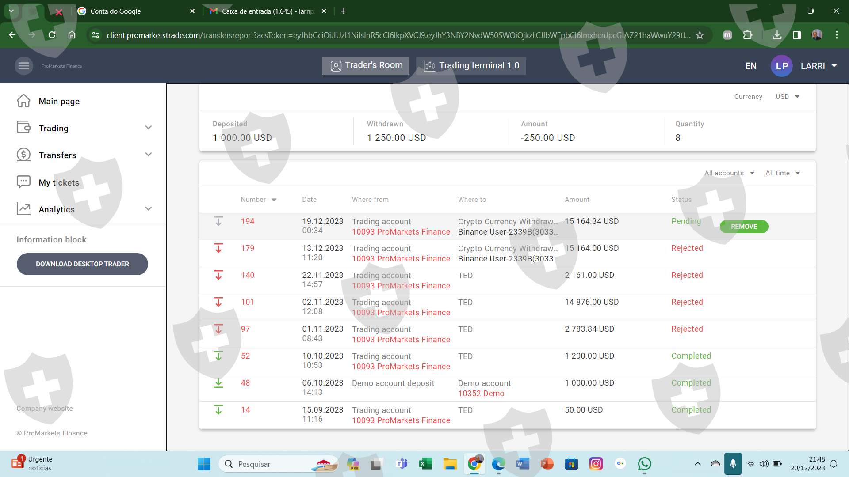Click the REMOVE button for pending transfer
This screenshot has height=477, width=849.
coord(744,227)
